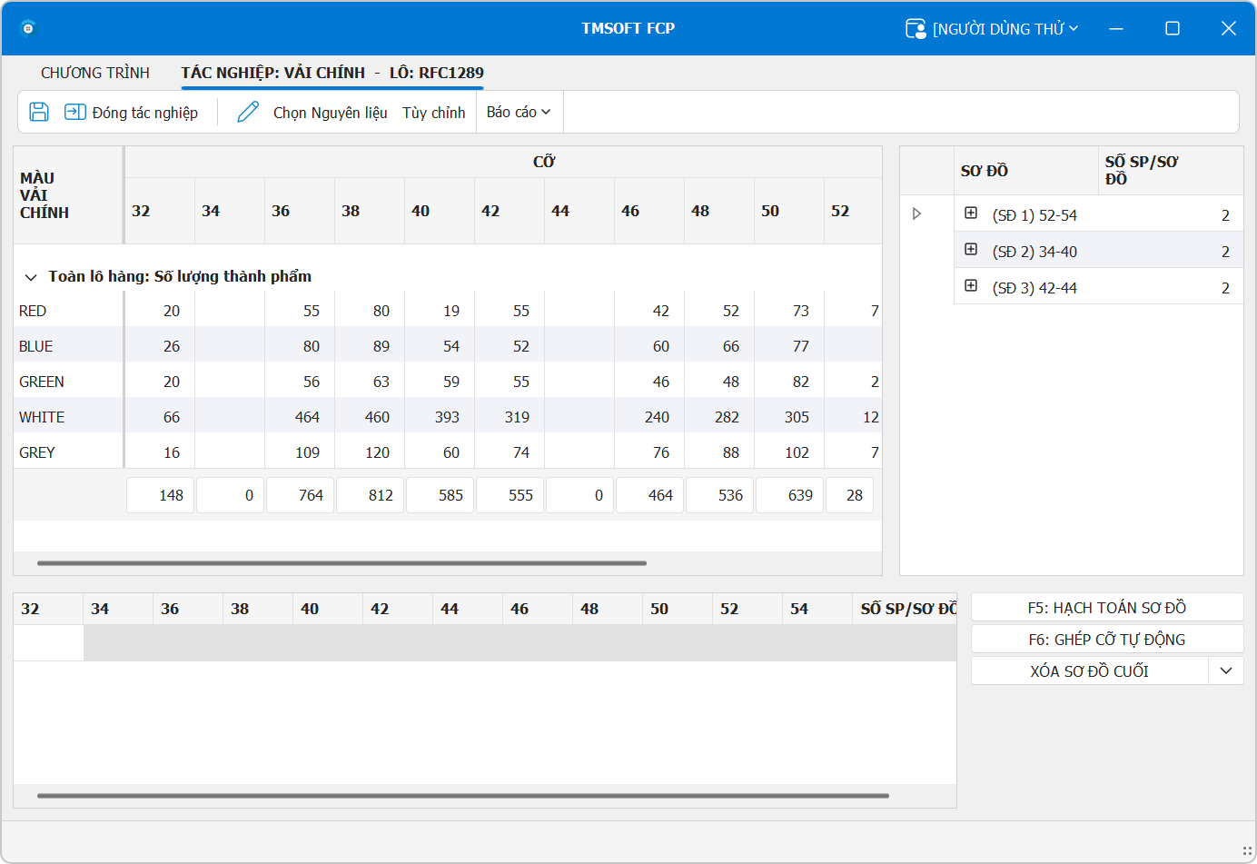Click the user account icon in title bar
1257x864 pixels.
tap(915, 29)
